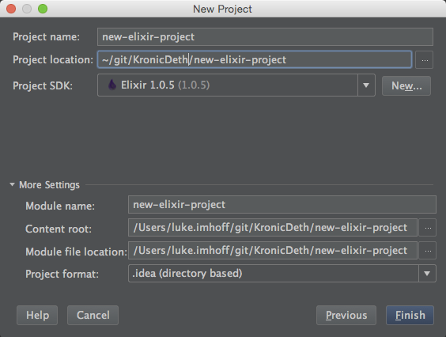Viewport: 446px width, 337px height.
Task: Go back with the Previous button
Action: pyautogui.click(x=346, y=315)
